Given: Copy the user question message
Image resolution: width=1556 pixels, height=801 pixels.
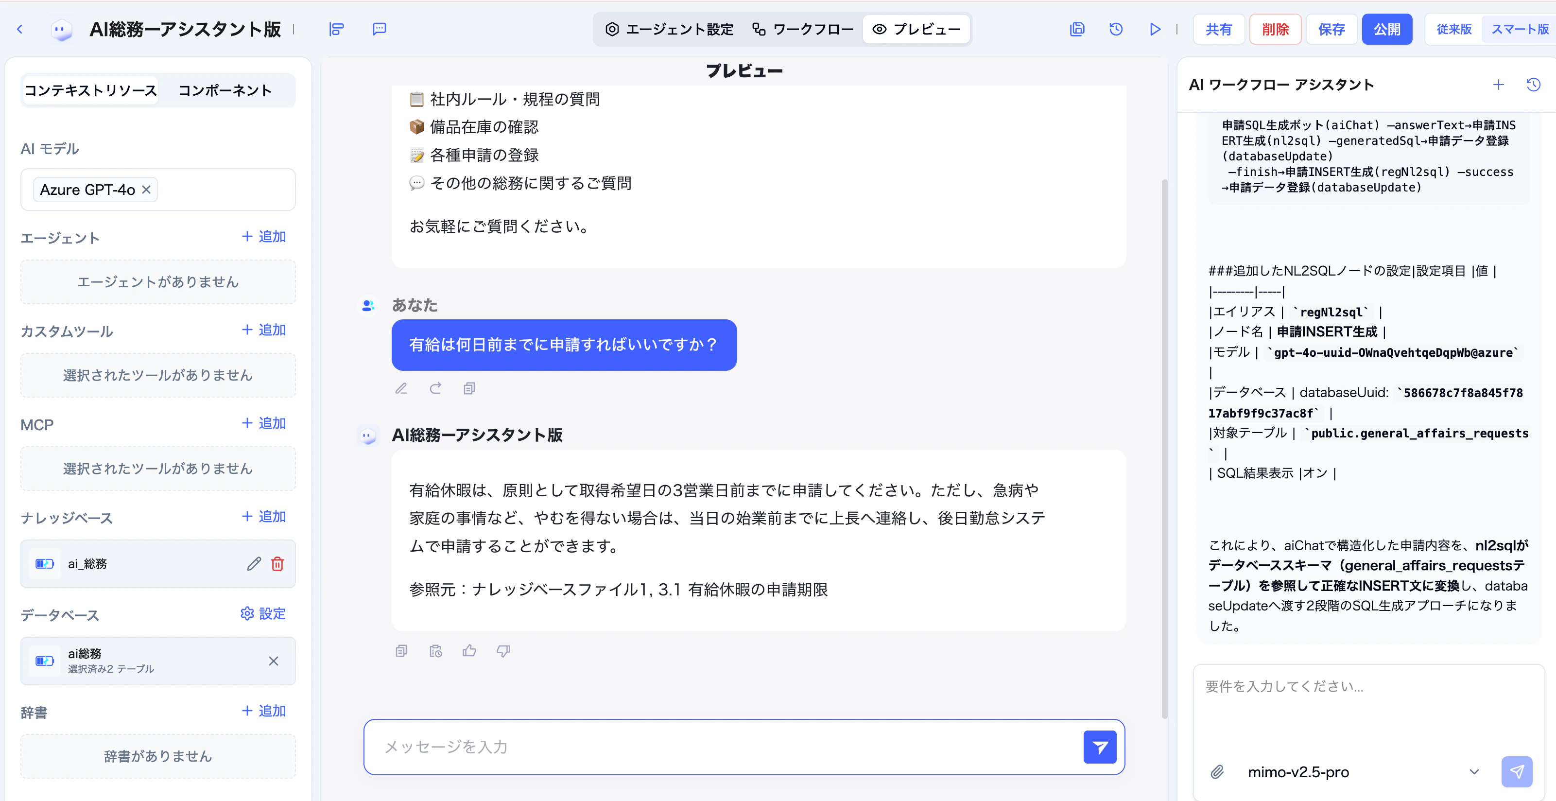Looking at the screenshot, I should pos(469,388).
